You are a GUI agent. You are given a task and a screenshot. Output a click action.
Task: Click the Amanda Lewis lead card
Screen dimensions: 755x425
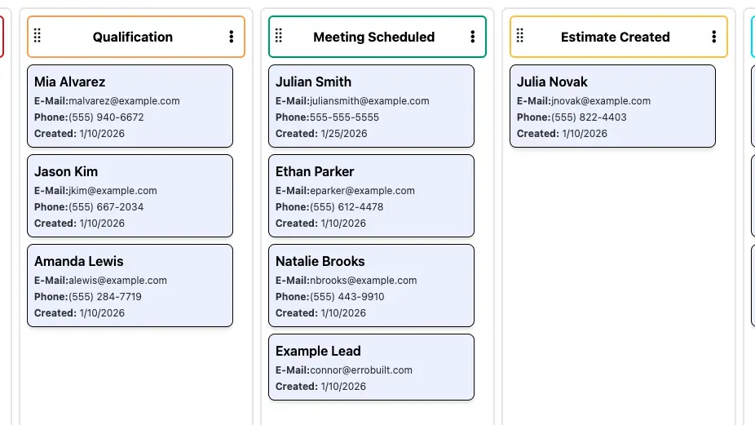[x=130, y=286]
